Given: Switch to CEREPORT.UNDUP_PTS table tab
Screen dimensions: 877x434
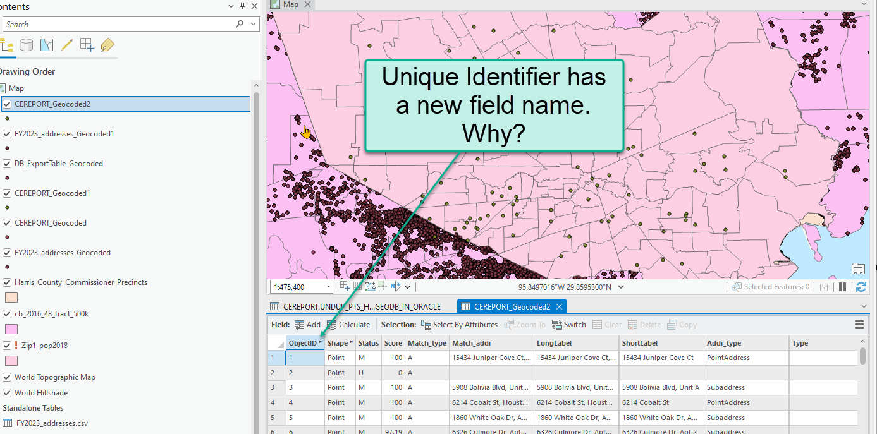Looking at the screenshot, I should click(362, 307).
